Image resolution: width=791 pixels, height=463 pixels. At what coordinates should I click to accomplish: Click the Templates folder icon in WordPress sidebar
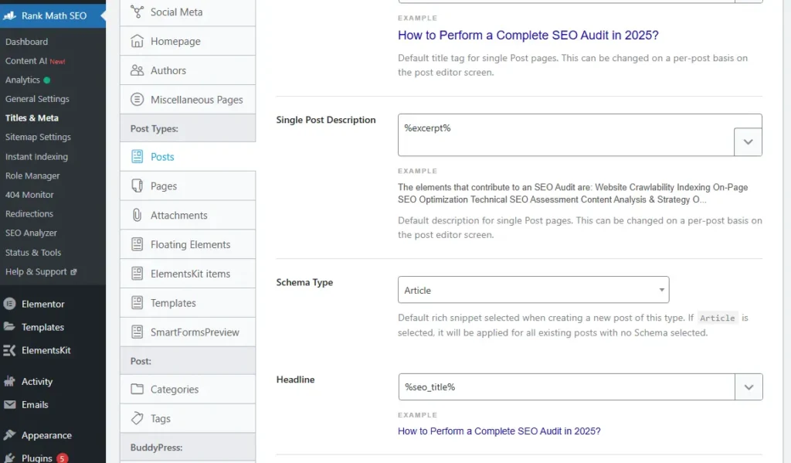tap(9, 327)
